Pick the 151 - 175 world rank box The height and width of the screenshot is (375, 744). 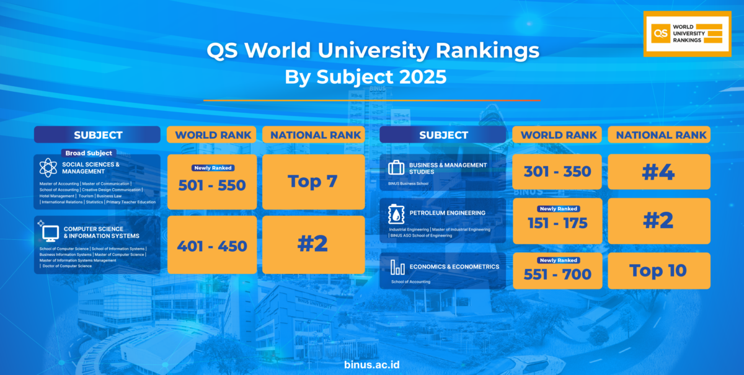tap(557, 221)
